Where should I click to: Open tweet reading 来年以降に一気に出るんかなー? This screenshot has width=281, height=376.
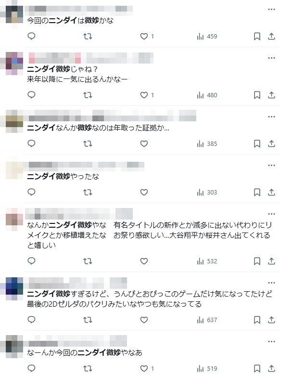[77, 79]
